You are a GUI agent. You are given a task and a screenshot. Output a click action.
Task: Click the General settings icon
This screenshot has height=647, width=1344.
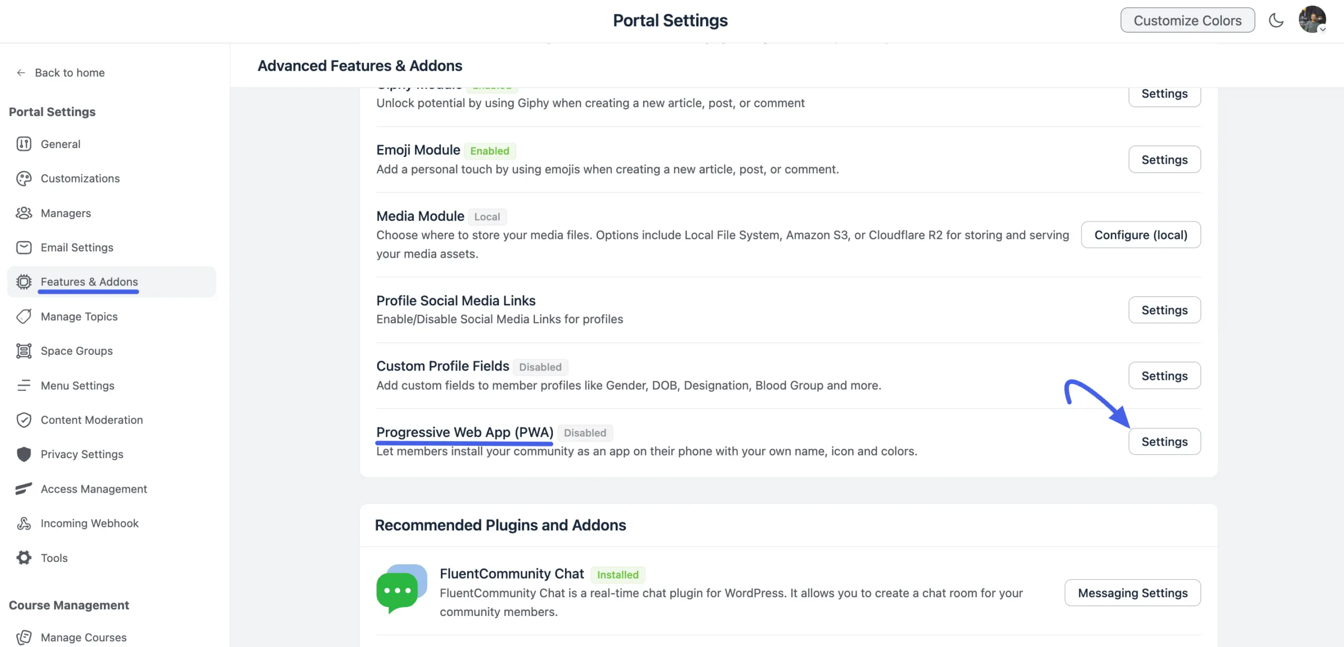point(24,144)
